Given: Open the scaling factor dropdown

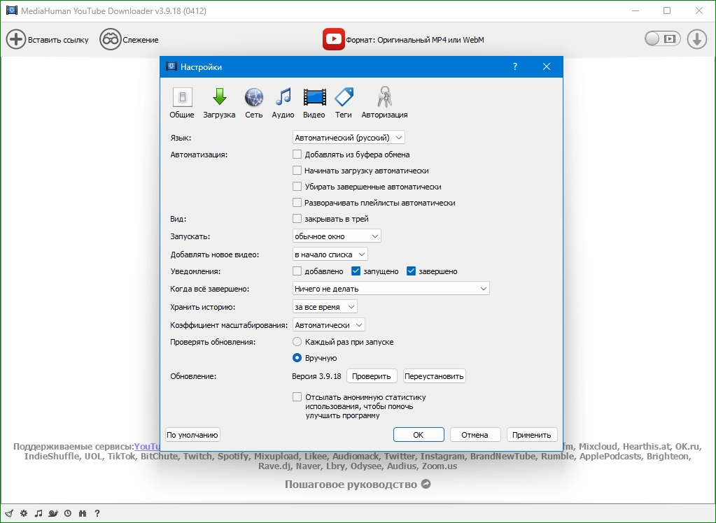Looking at the screenshot, I should 329,325.
